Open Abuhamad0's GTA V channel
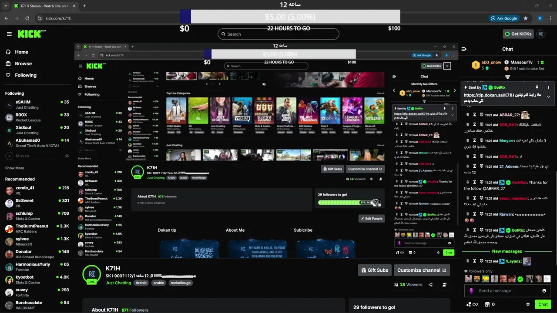Screen dimensions: 557x313 click(x=37, y=143)
